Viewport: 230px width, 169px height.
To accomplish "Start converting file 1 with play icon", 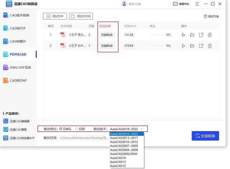I will [183, 35].
